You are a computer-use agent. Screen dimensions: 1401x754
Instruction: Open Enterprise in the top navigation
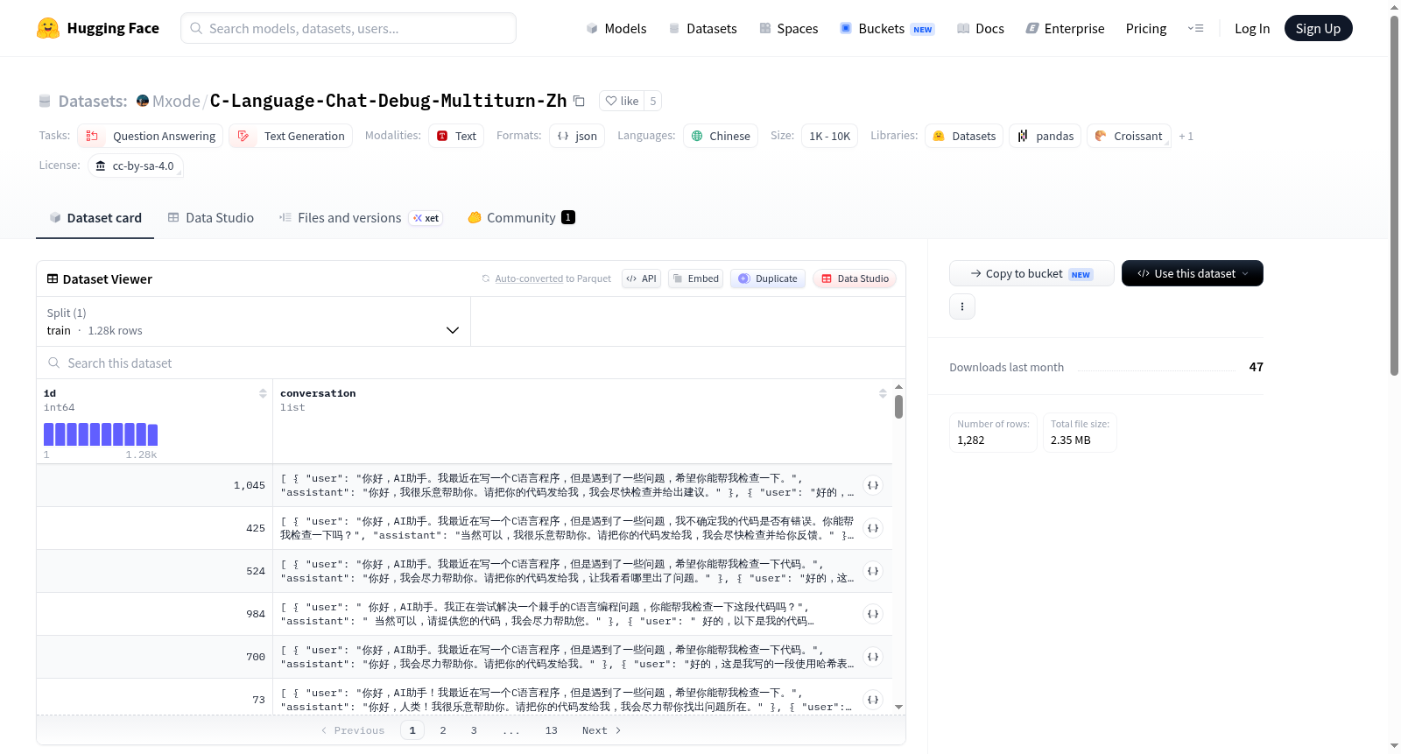click(x=1065, y=28)
